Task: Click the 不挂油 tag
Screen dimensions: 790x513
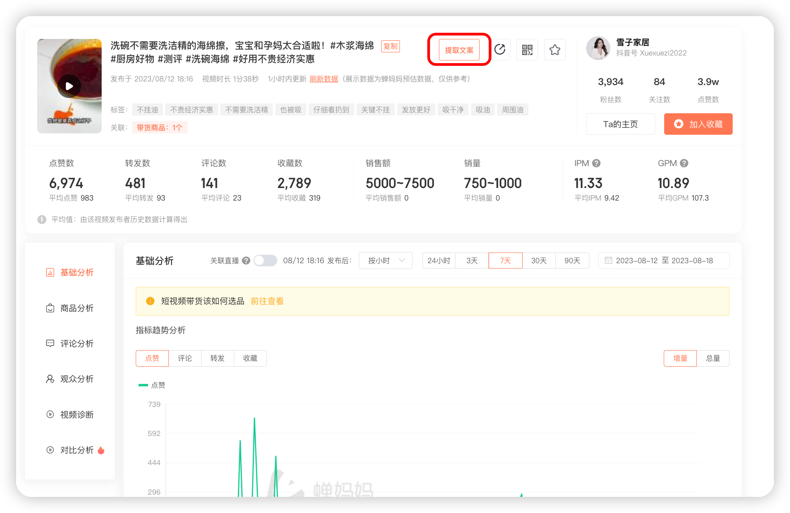Action: click(x=147, y=110)
